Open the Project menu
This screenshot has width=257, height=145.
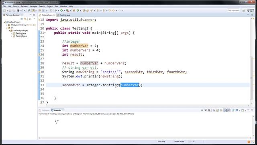(49, 6)
